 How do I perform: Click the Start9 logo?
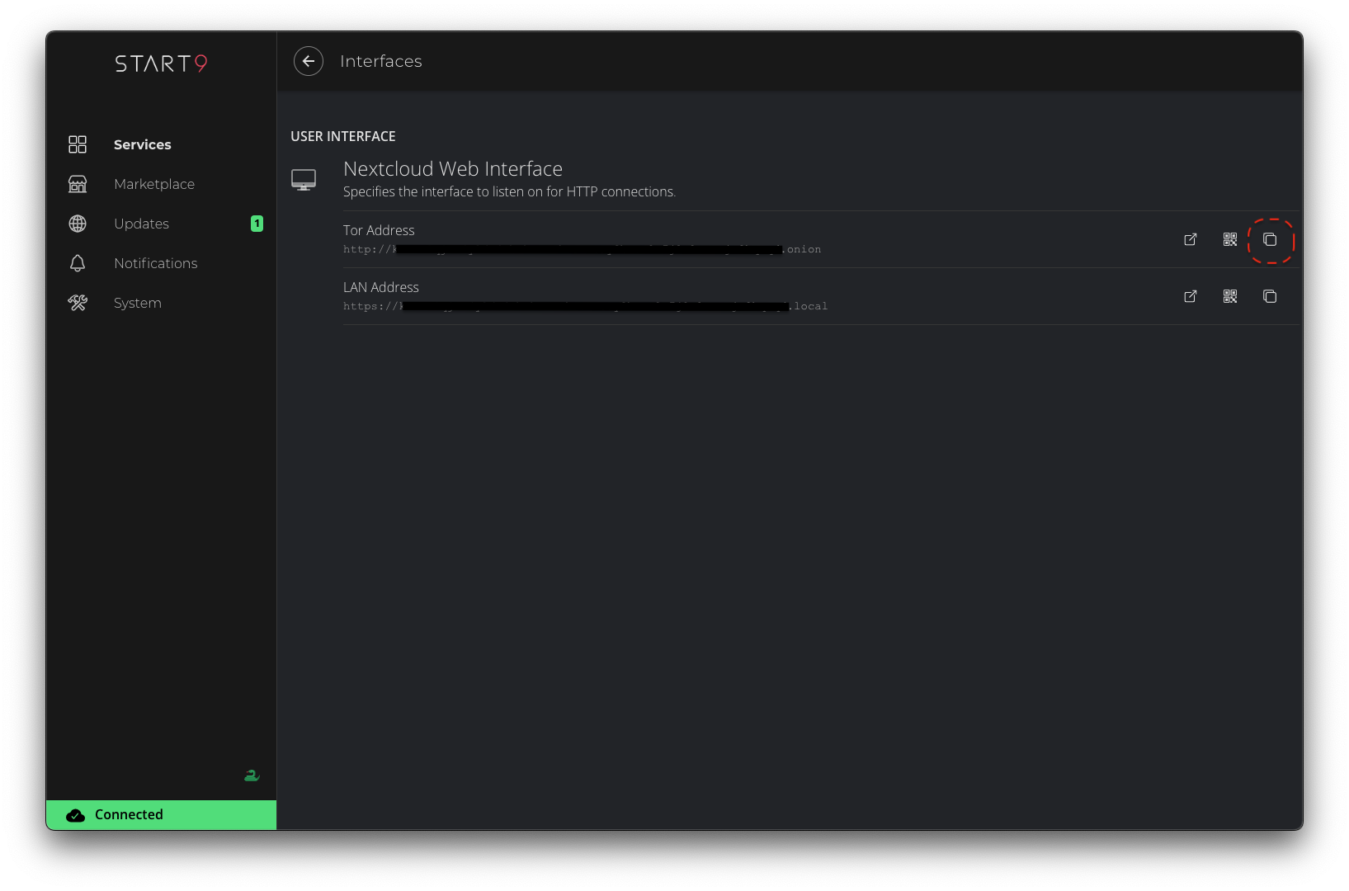161,64
